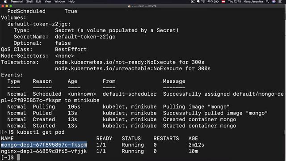The height and width of the screenshot is (161, 286).
Task: Click the BestEffort QoS Class value
Action: tap(71, 49)
